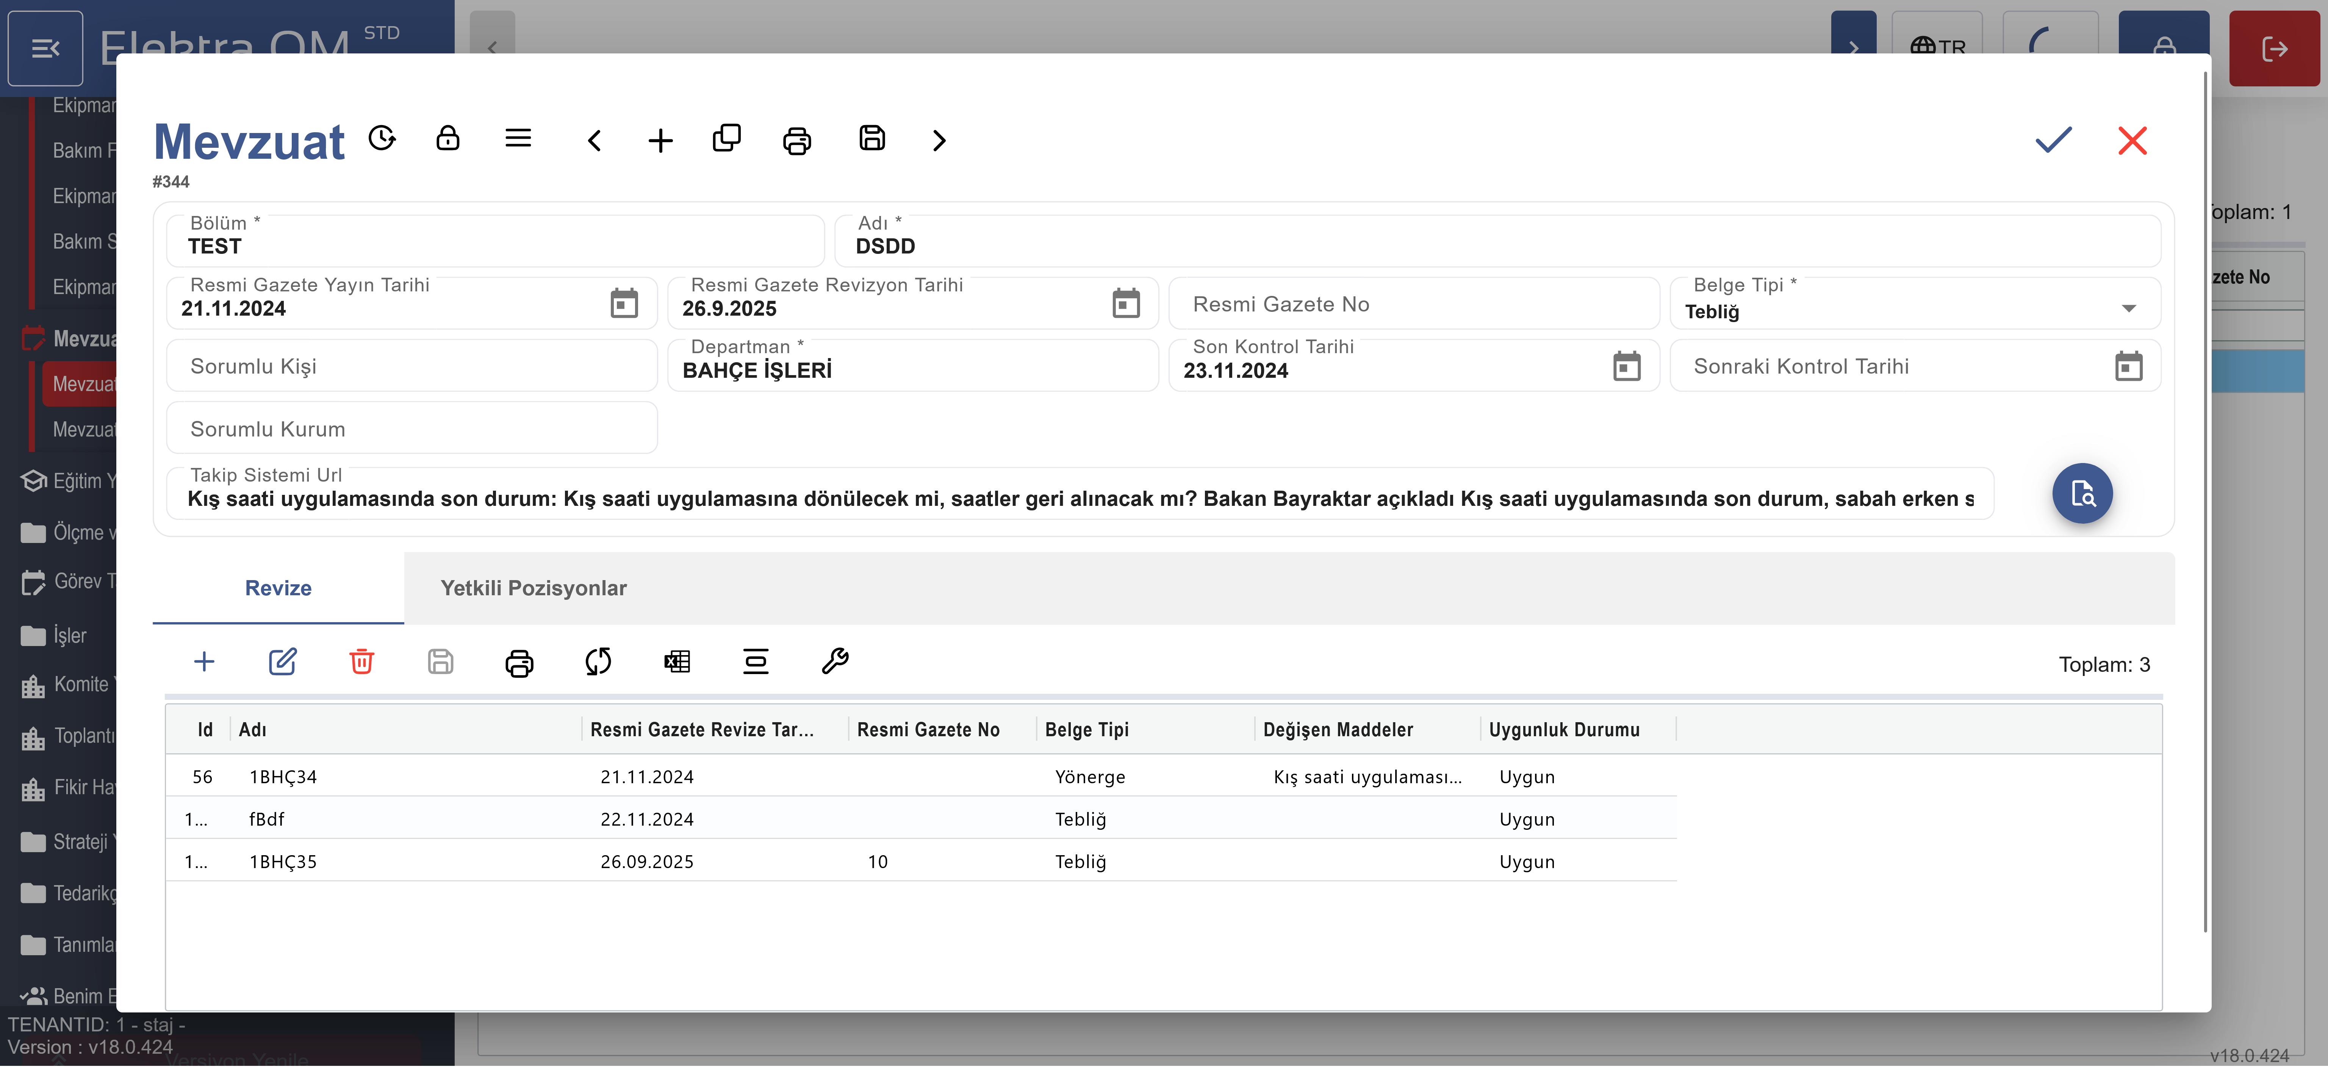Open the Sonraki Kontrol Tarihi date picker
The width and height of the screenshot is (2328, 1067).
[x=2128, y=367]
